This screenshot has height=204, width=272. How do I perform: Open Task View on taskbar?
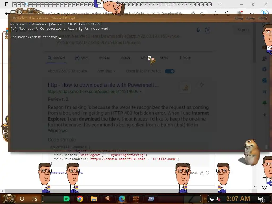click(35, 199)
